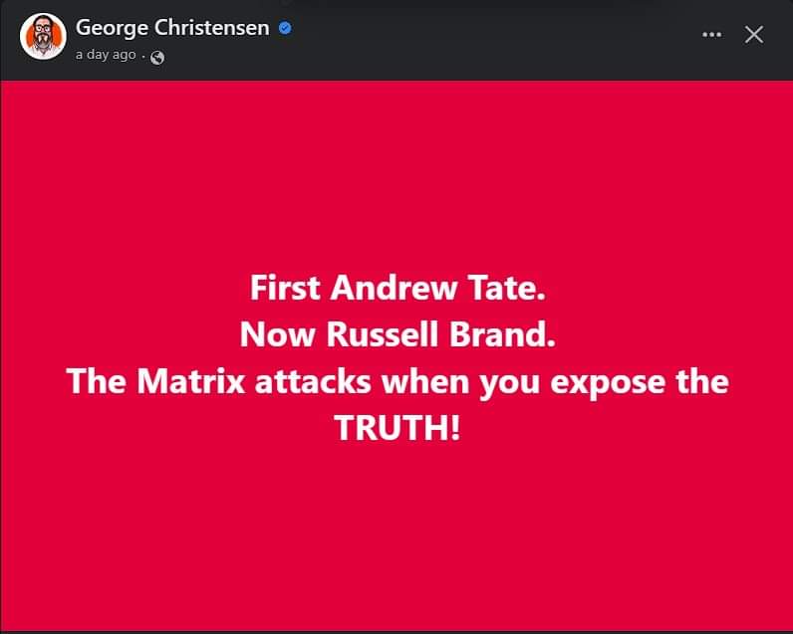Click the word 'TRUTH!' in the post

396,428
